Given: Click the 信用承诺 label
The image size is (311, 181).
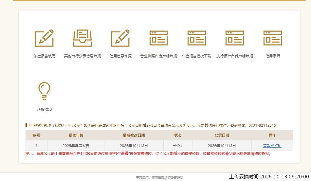Looking at the screenshot, I should tap(273, 56).
